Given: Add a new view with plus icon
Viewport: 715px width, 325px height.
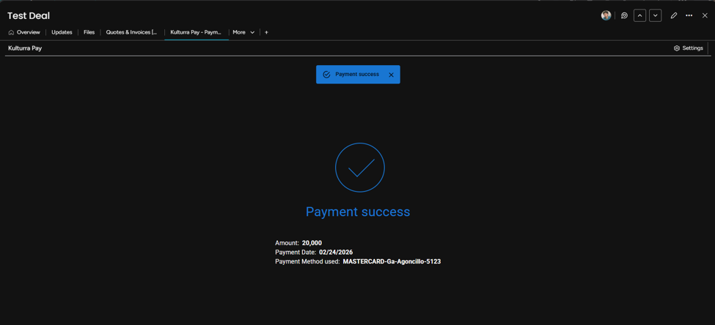Looking at the screenshot, I should point(266,32).
